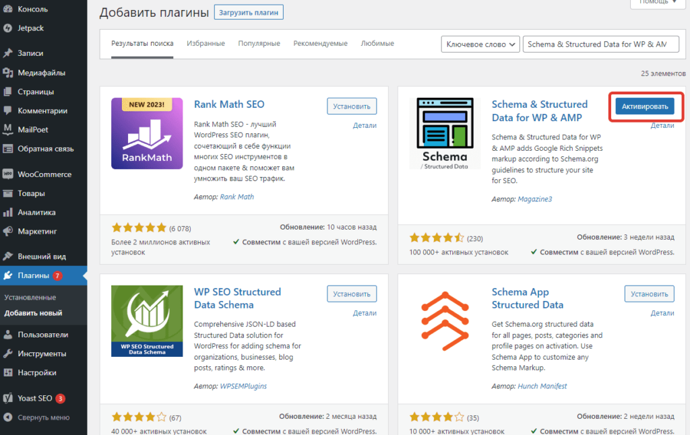Viewport: 690px width, 435px height.
Task: Click the Обратная связь form icon
Action: point(7,149)
